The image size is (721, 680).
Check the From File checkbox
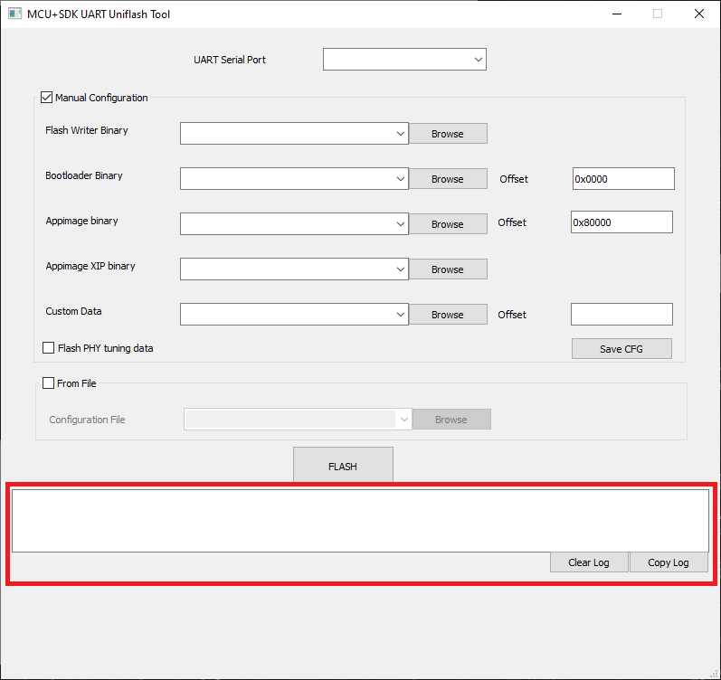point(49,383)
